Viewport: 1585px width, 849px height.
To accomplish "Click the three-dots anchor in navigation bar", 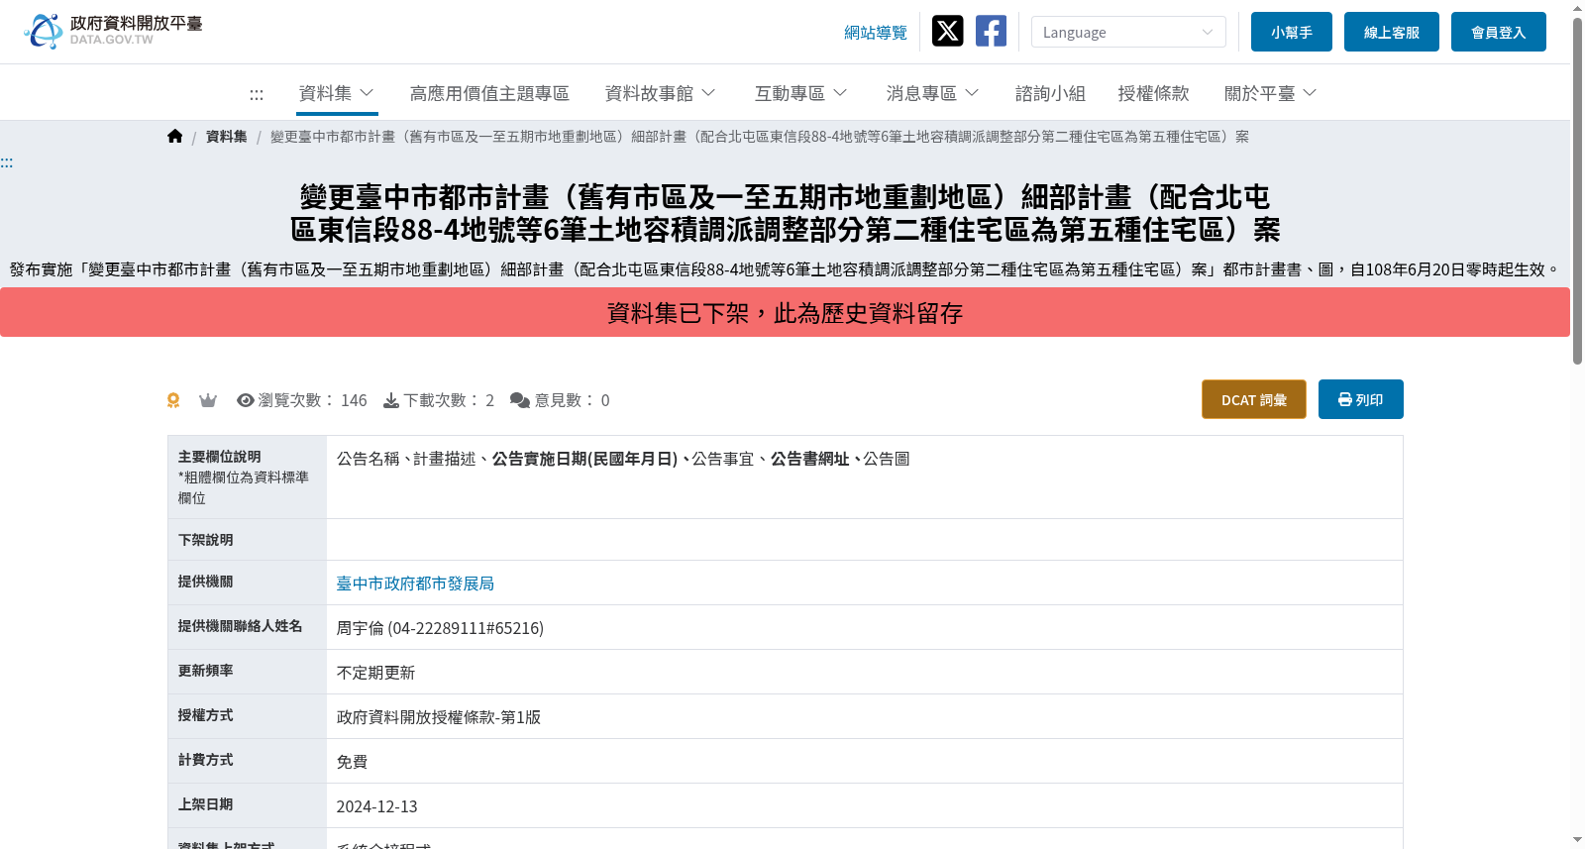I will 257,94.
